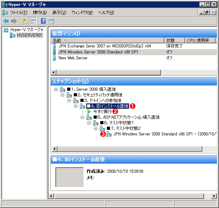Open the ヘルプ(H) menu

(106, 13)
